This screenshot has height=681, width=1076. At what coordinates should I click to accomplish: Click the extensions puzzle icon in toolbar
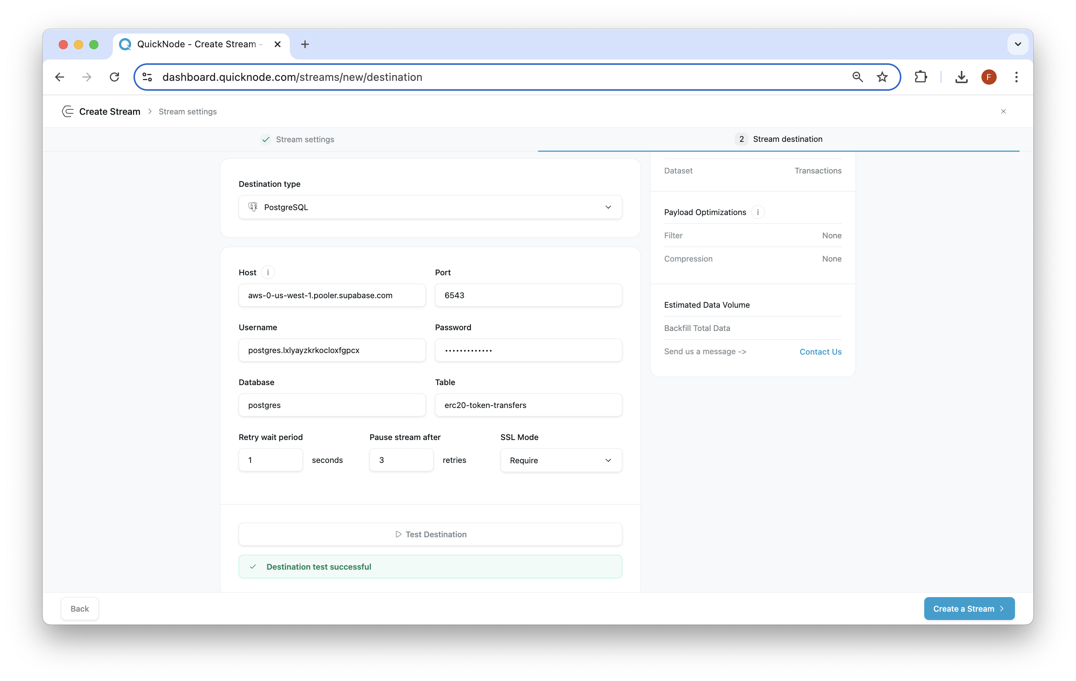(x=921, y=77)
